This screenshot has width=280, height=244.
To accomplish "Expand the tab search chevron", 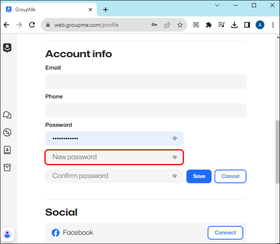I will [x=217, y=5].
